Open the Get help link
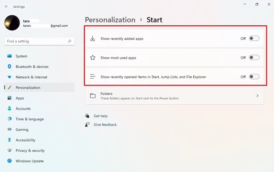Screen dimensions: 274x172 (x=100, y=116)
